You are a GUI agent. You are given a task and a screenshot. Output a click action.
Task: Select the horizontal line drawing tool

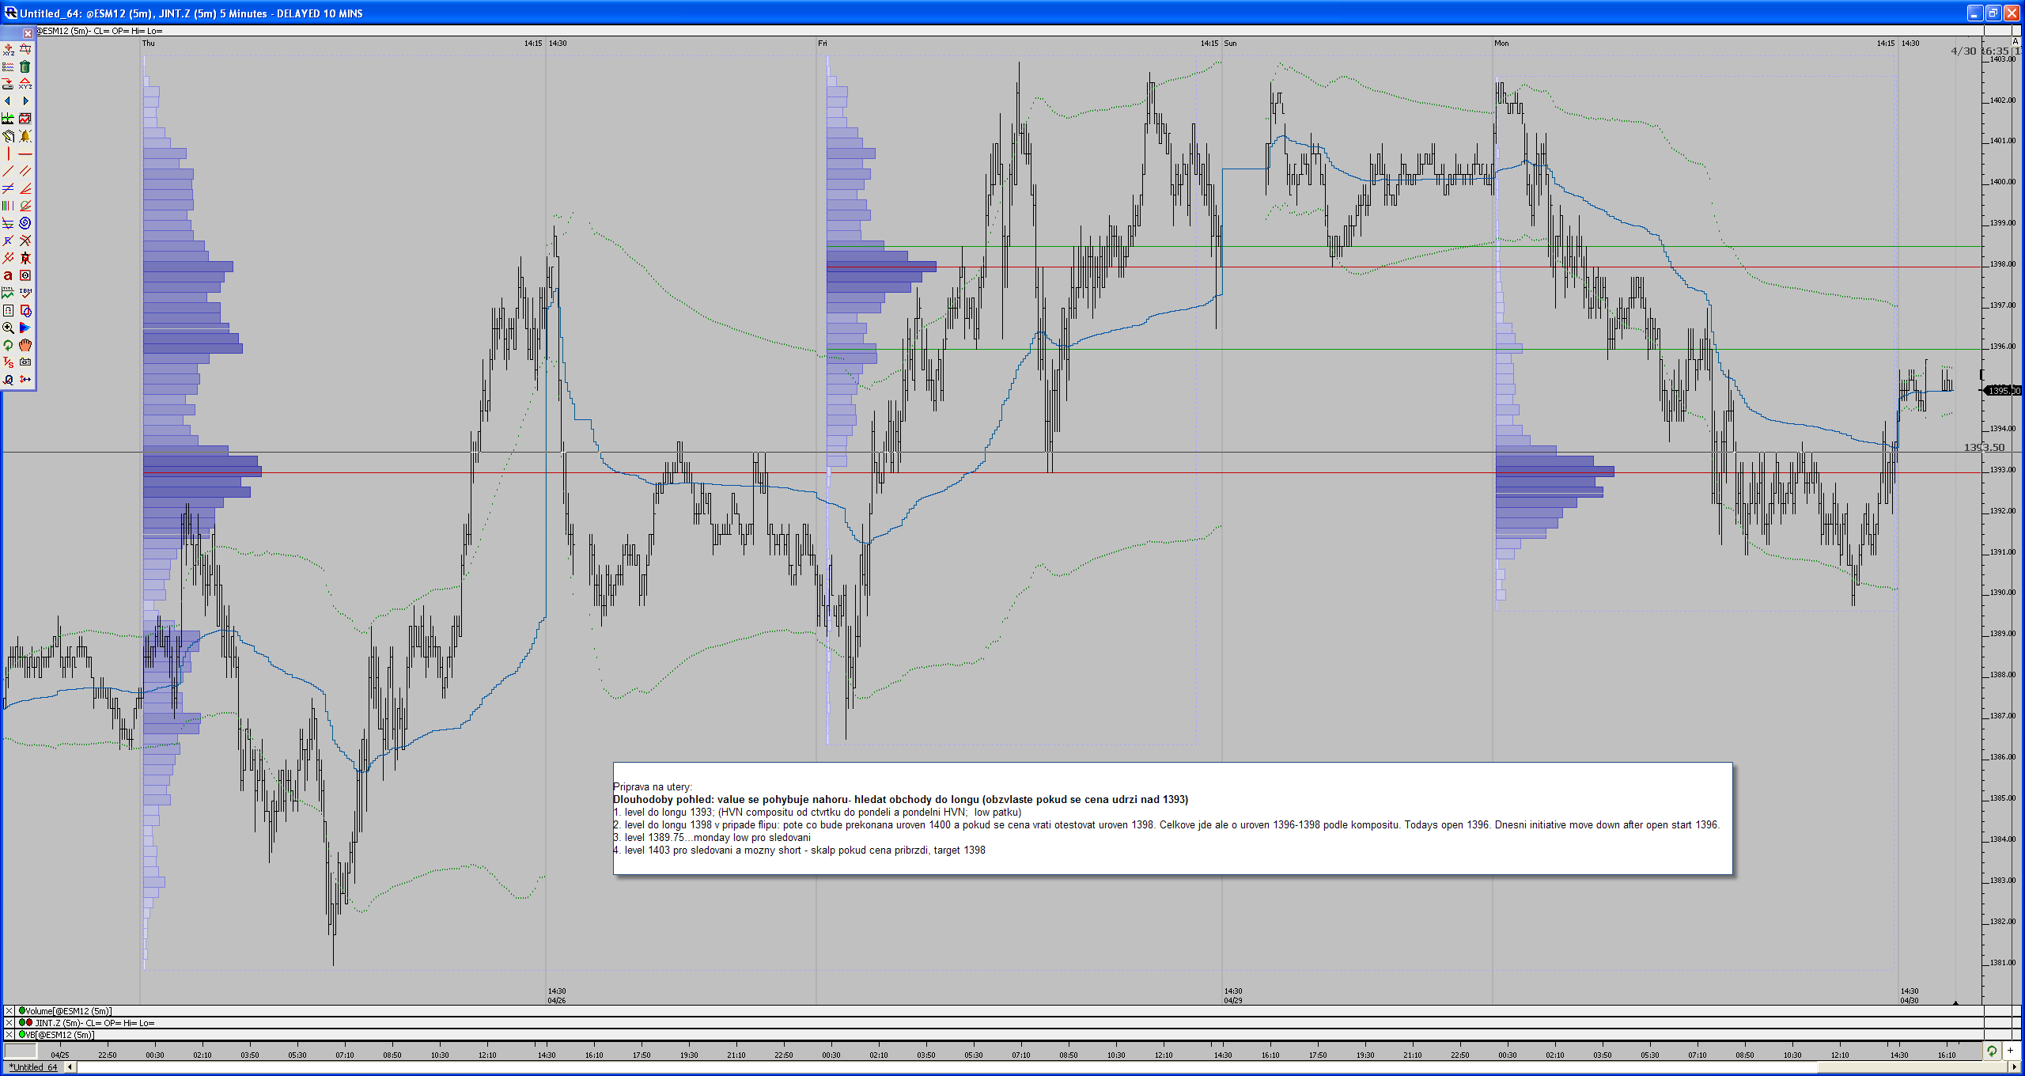(x=25, y=153)
